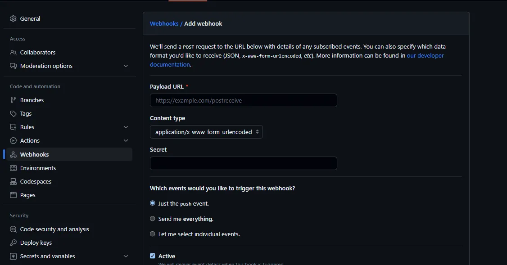Expand the Rules section chevron
Screen dimensions: 507x265
(x=126, y=127)
